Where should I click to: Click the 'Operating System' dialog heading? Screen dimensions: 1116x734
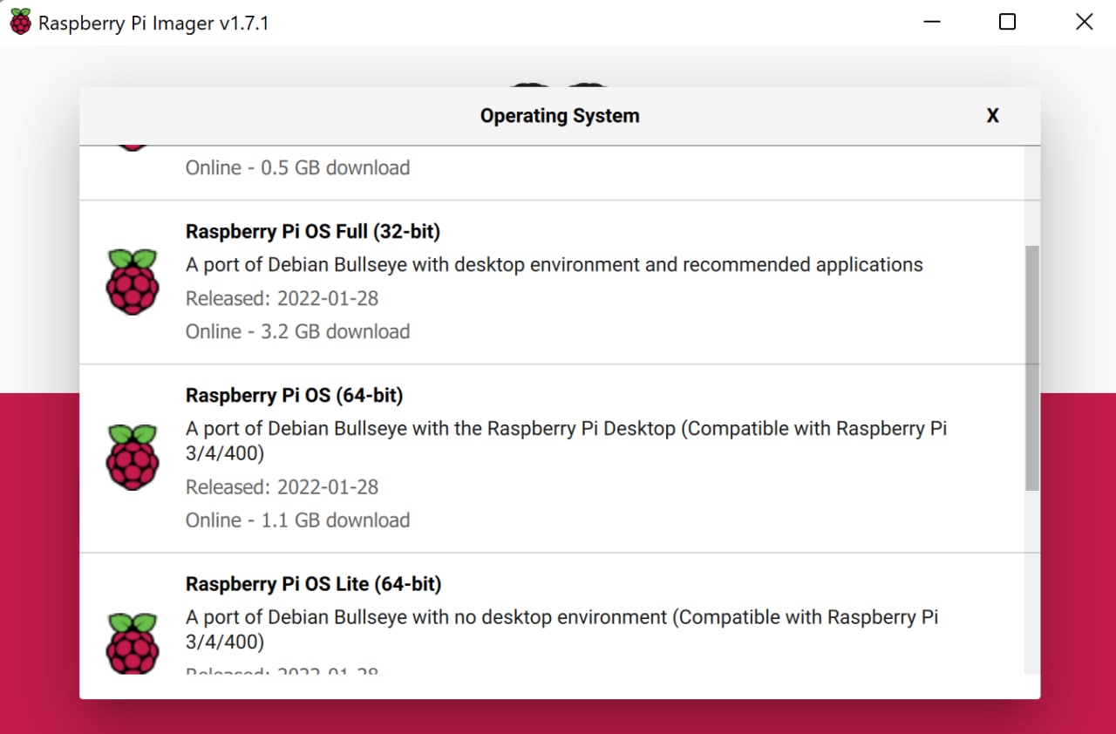(x=560, y=116)
